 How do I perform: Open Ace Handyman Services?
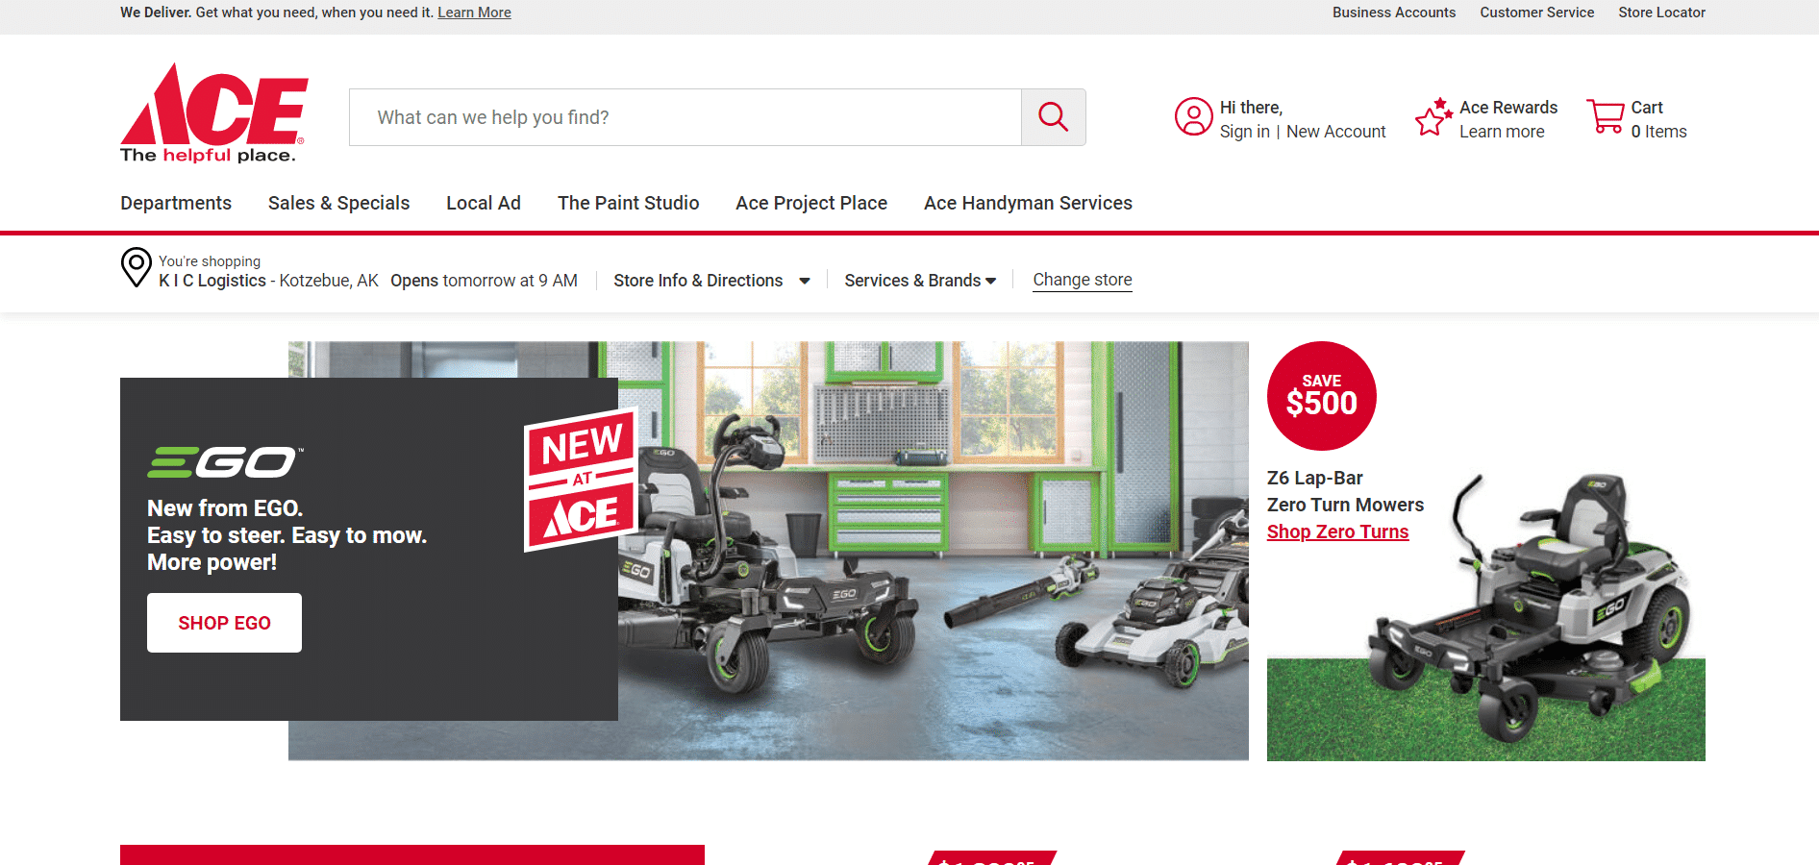pos(1028,203)
